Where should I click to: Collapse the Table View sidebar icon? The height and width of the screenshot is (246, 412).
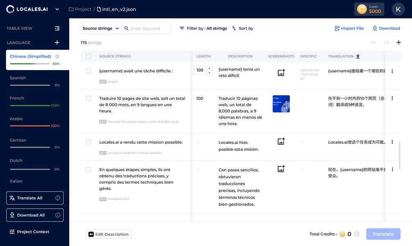point(57,28)
